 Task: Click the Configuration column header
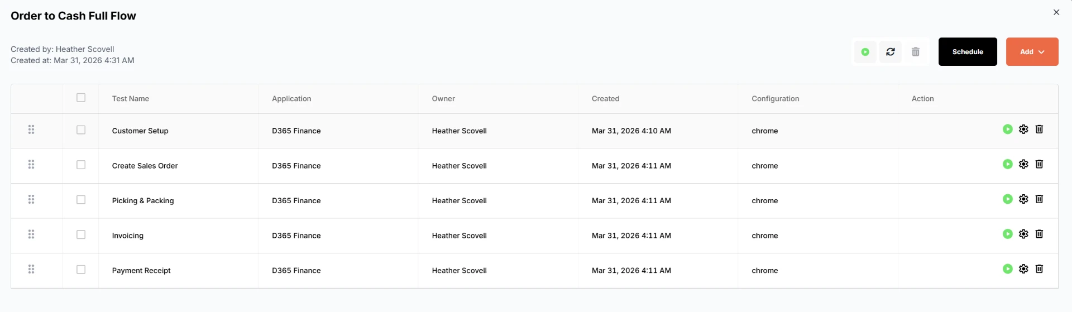coord(775,99)
